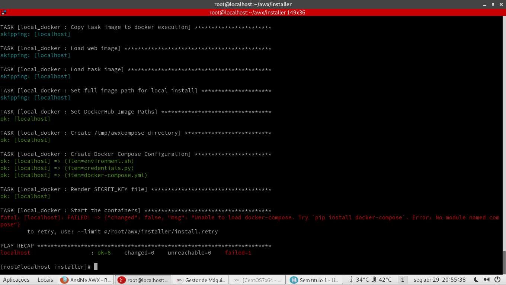
Task: Click the install.retry path line
Action: click(122, 232)
